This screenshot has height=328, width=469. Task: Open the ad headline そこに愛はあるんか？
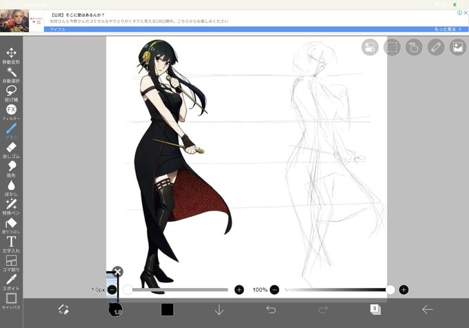click(x=77, y=15)
